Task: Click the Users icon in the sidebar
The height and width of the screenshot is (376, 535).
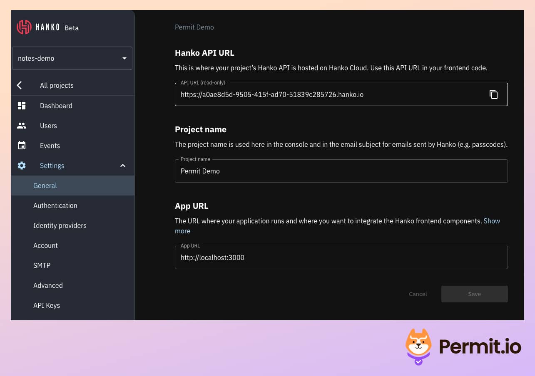Action: (22, 126)
